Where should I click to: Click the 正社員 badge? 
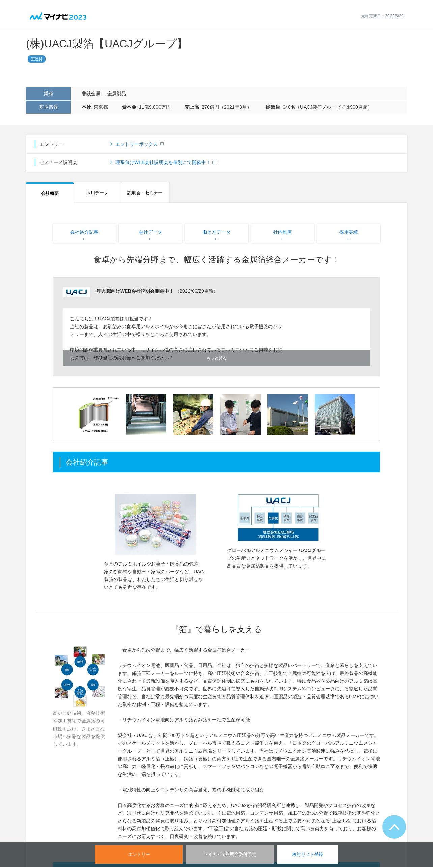[36, 59]
